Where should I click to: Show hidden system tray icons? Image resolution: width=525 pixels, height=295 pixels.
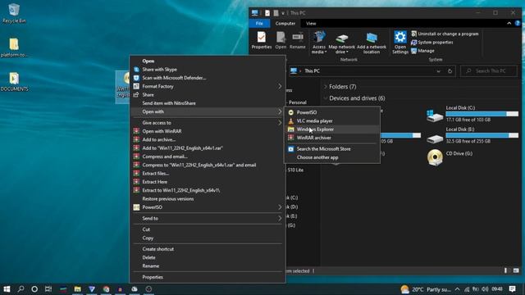[x=458, y=289]
